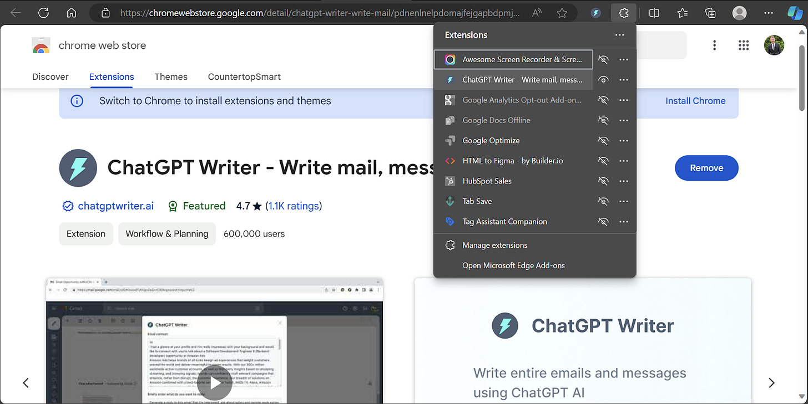
Task: Switch to the Discover tab
Action: click(x=50, y=76)
